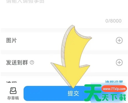The image size is (128, 103).
Task: Select the partially visible 流程 heading
Action: [11, 82]
